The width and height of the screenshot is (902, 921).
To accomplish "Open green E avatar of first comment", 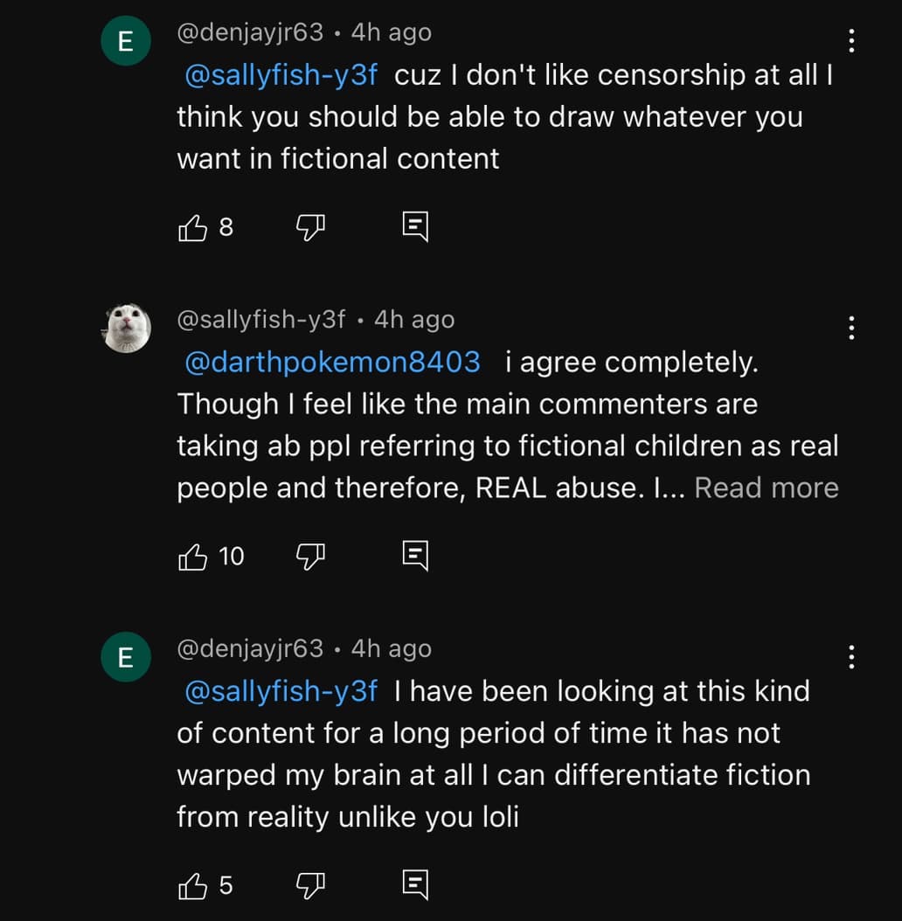I will tap(127, 41).
